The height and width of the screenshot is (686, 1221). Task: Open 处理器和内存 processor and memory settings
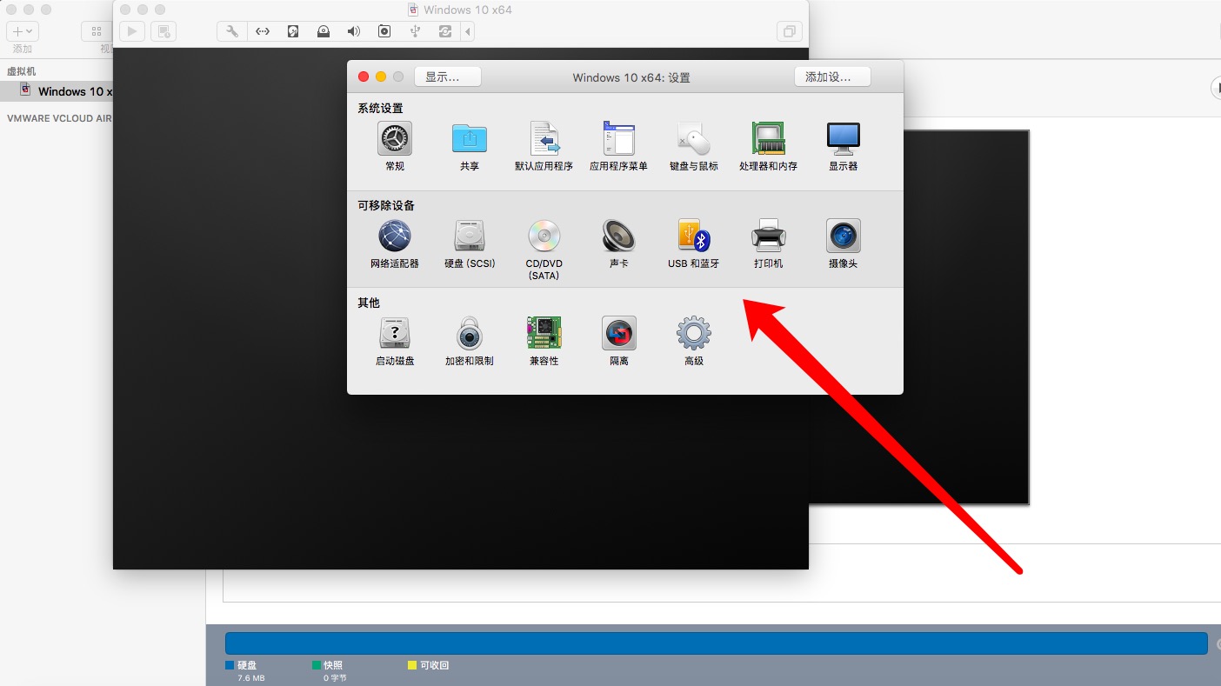(x=769, y=145)
